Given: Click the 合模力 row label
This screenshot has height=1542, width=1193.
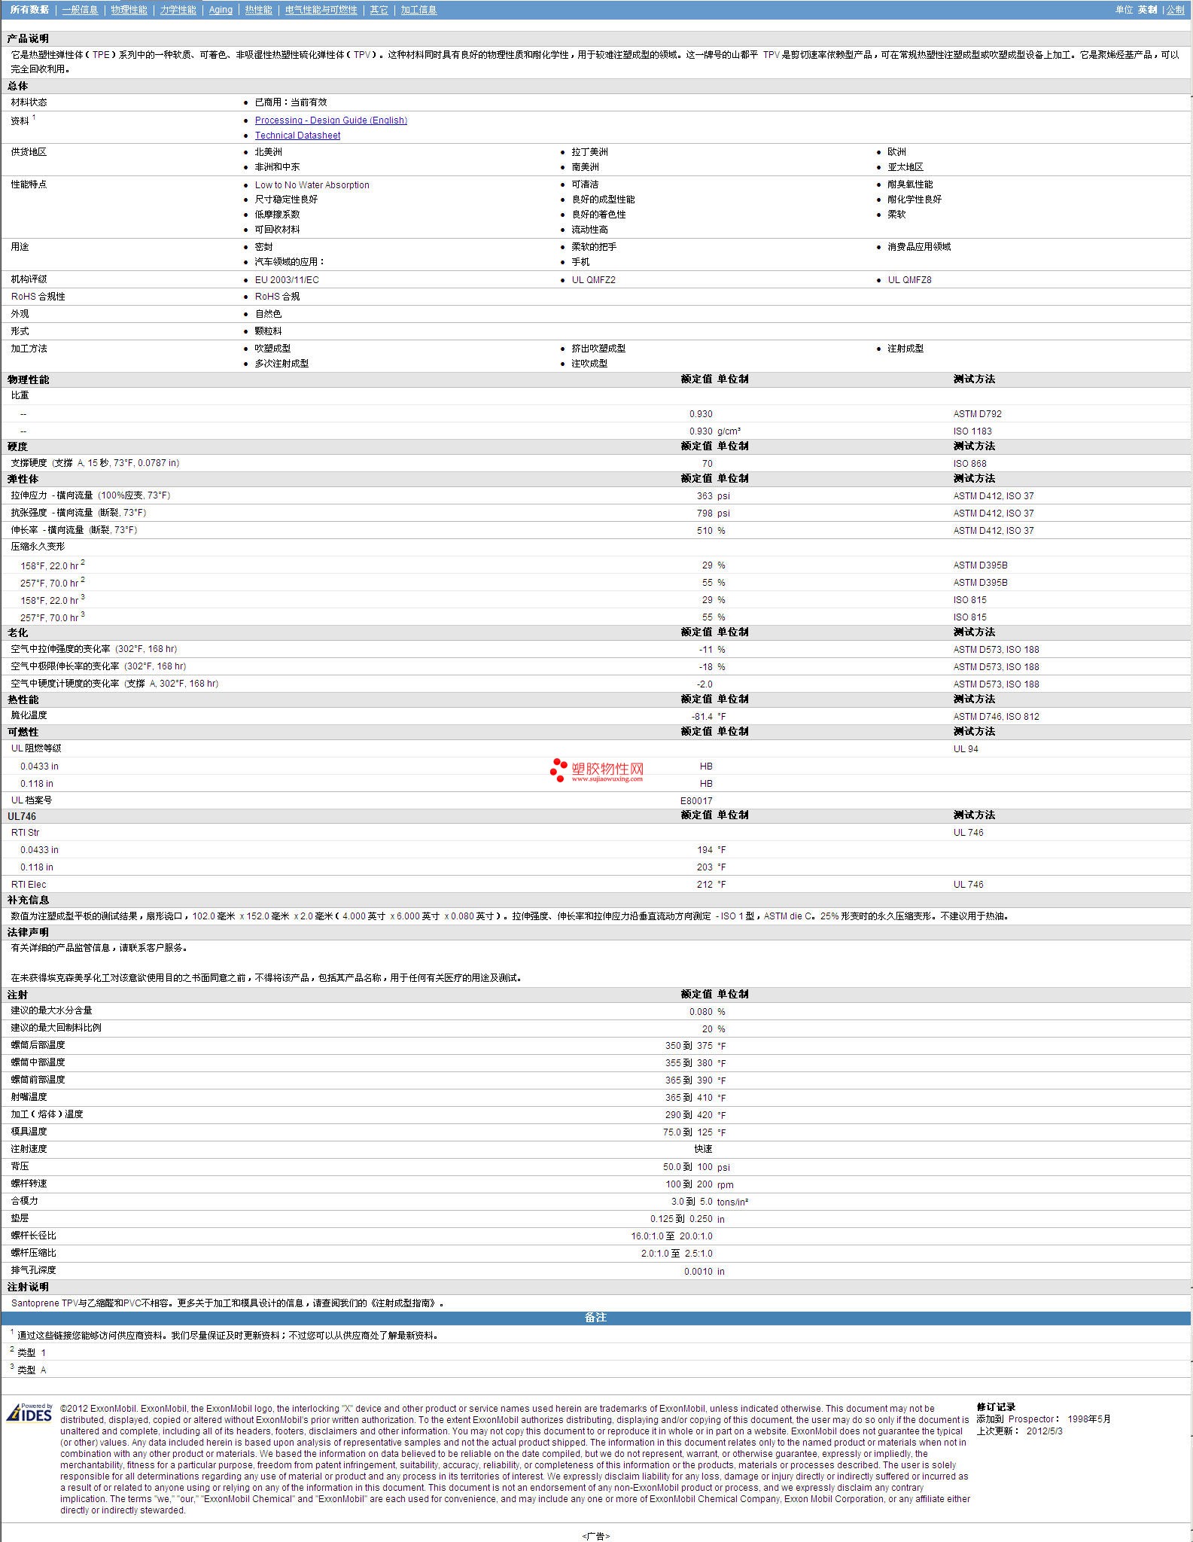Looking at the screenshot, I should [24, 1201].
